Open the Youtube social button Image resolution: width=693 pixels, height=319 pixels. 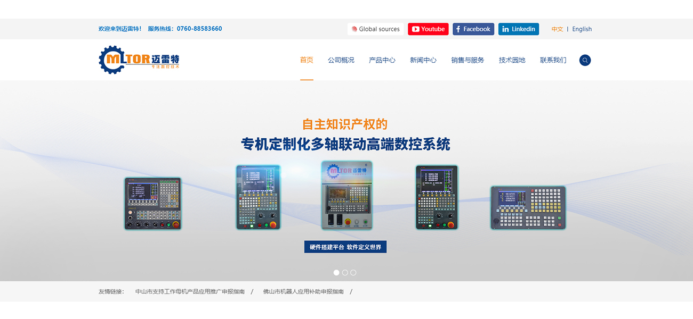428,29
